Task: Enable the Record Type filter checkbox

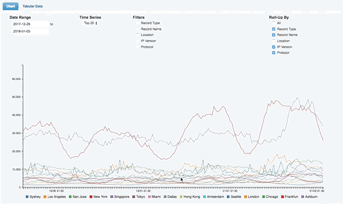Action: click(x=138, y=23)
